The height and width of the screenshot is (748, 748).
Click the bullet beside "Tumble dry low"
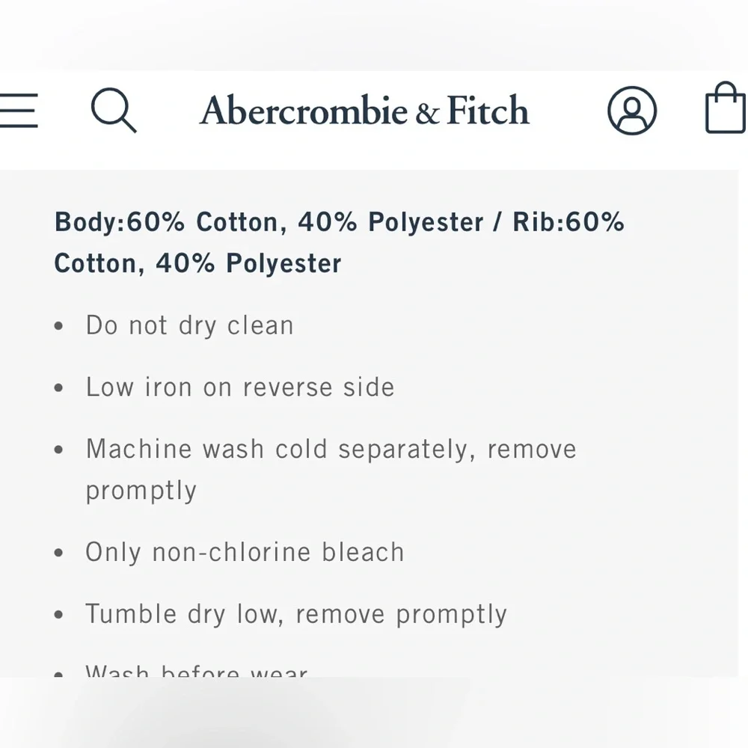[x=60, y=616]
